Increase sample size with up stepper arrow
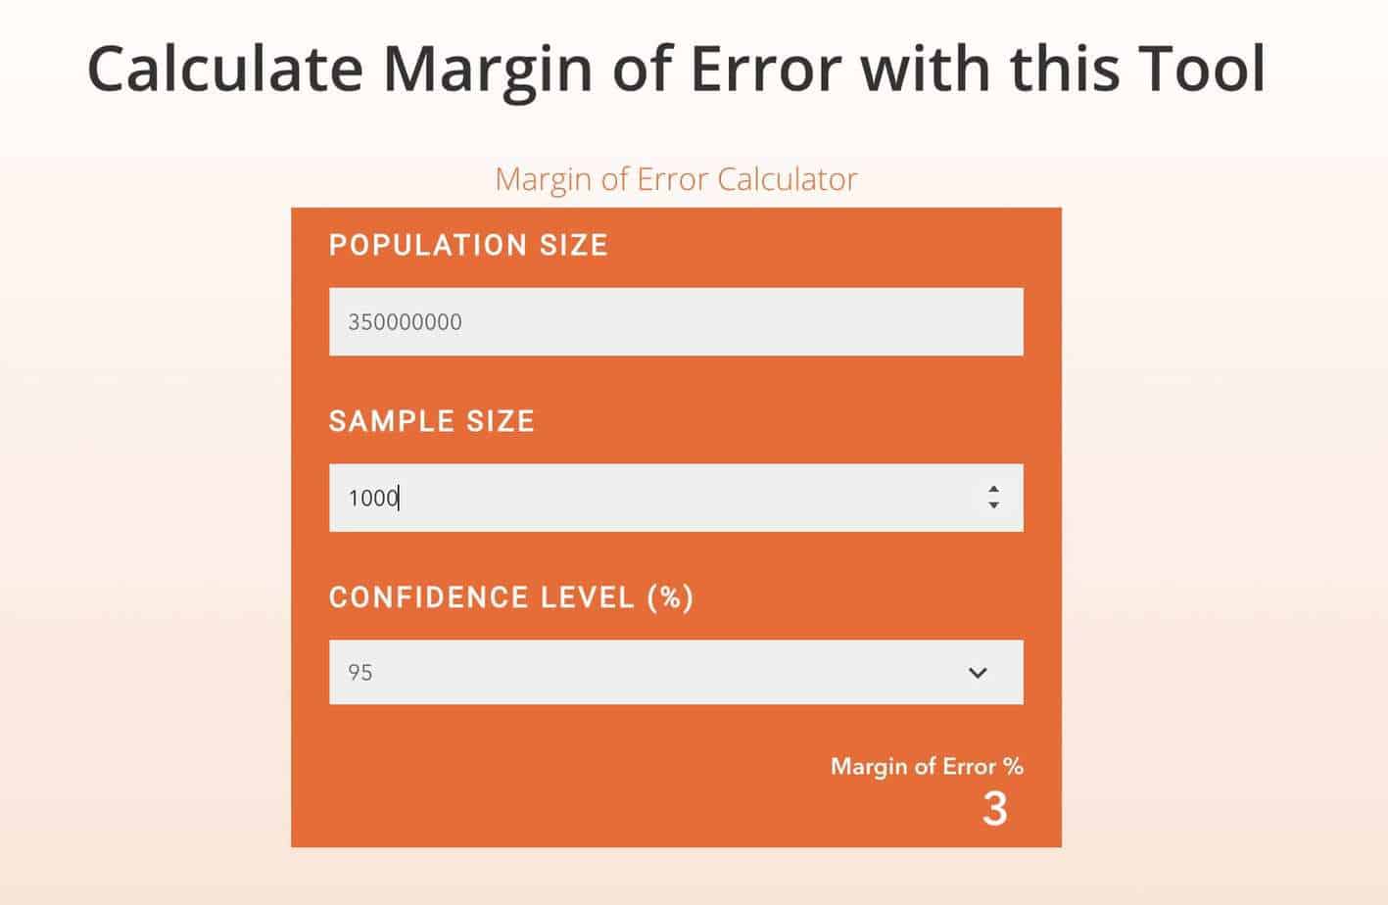The width and height of the screenshot is (1388, 905). [993, 489]
